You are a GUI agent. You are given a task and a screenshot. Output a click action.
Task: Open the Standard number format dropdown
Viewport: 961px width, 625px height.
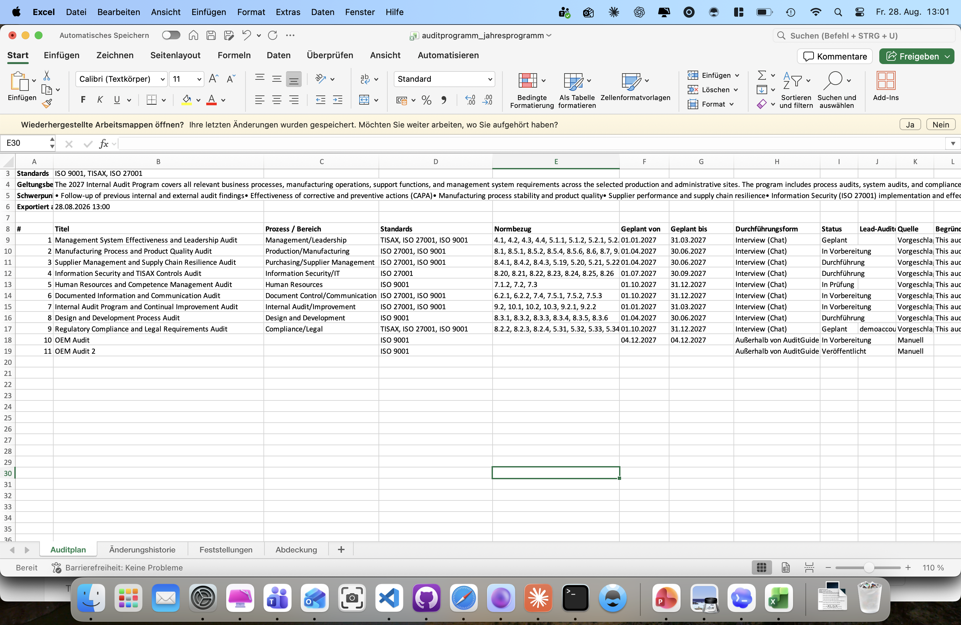(x=490, y=79)
